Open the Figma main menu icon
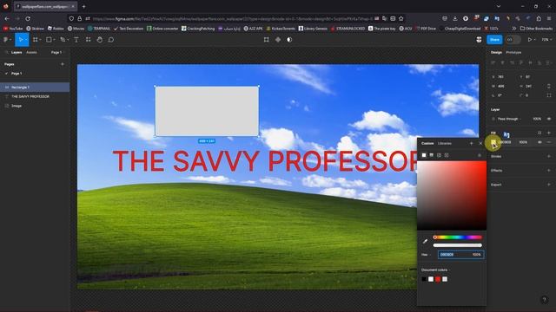Screen dimensions: 556x312 pos(5,40)
